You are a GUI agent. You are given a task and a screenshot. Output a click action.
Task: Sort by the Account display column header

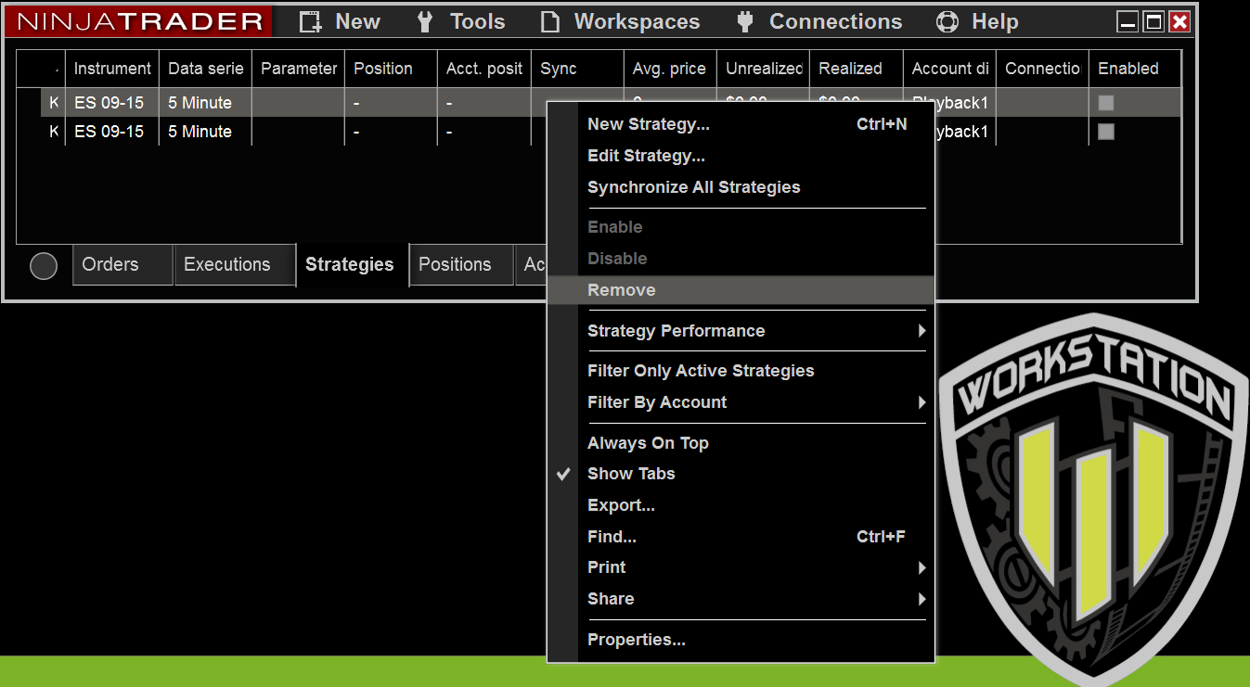point(949,69)
